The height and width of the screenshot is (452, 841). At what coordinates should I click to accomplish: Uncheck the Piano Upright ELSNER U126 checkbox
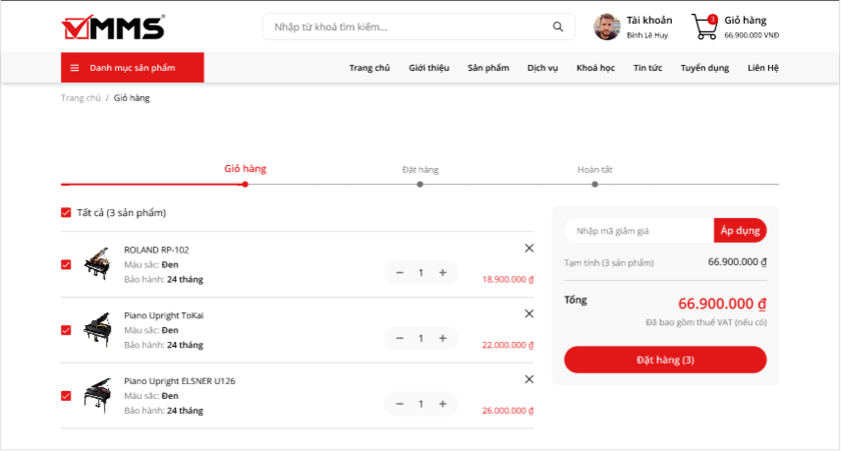tap(66, 396)
